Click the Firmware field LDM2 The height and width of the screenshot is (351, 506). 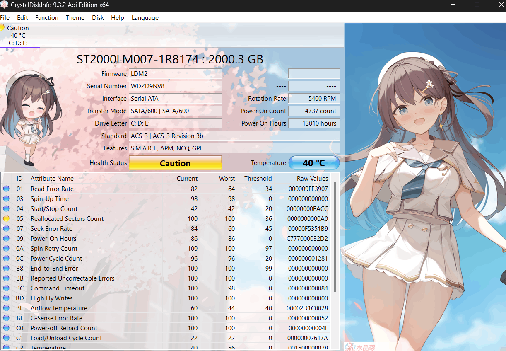tap(175, 74)
